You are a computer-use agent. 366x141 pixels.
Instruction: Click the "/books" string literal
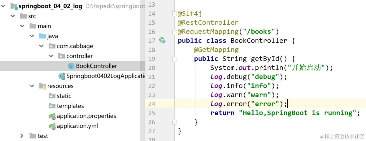point(259,32)
